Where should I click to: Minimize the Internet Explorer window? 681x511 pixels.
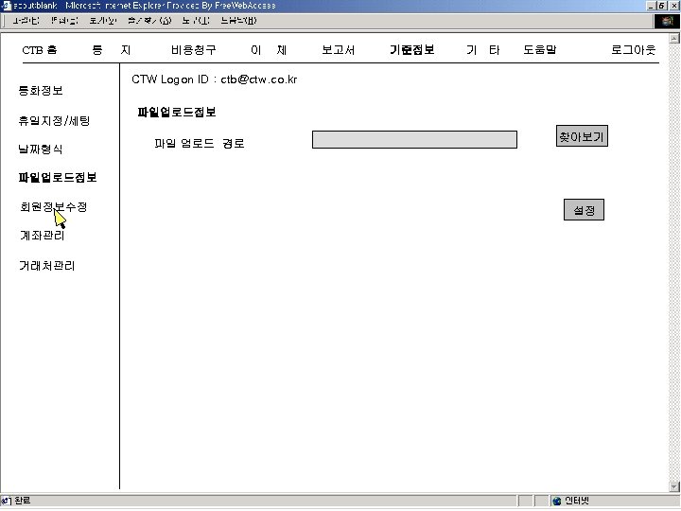coord(651,6)
